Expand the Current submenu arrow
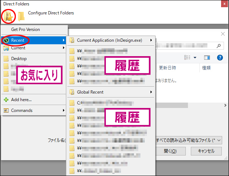 click(64, 48)
